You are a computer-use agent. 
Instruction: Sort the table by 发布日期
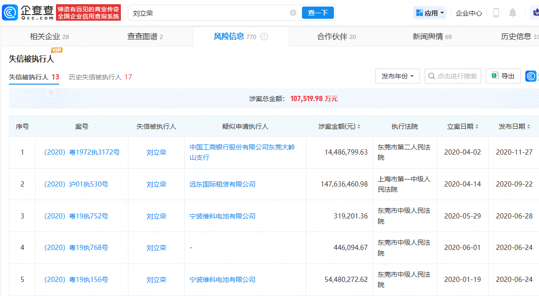(x=529, y=126)
